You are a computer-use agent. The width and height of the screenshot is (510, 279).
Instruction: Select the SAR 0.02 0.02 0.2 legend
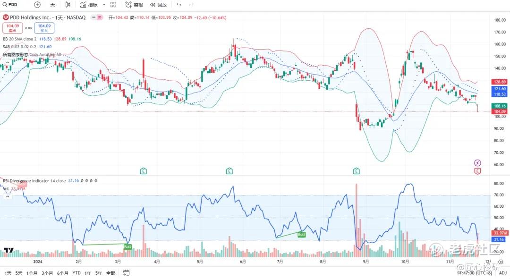click(19, 46)
